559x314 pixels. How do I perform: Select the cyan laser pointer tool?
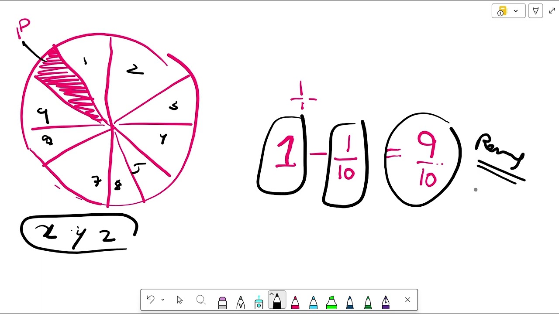[x=259, y=301]
